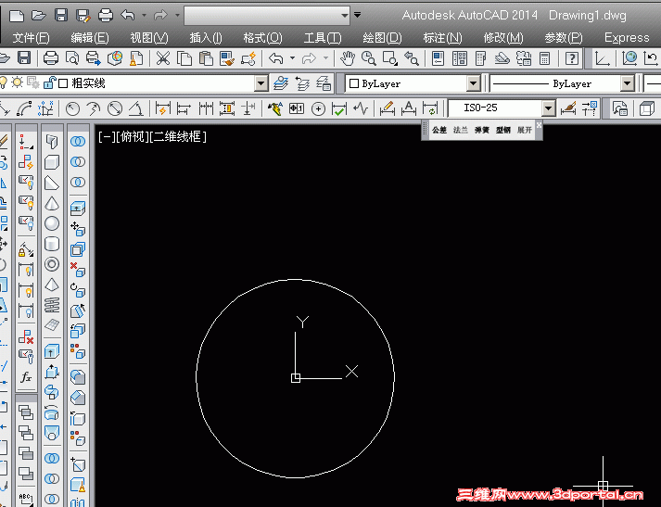
Task: Select the Diameter dimension tool
Action: tap(115, 109)
